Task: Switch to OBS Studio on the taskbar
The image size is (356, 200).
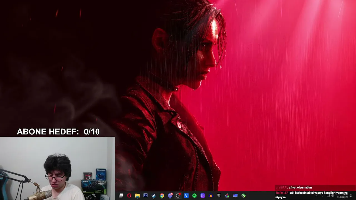Action: [x=178, y=196]
